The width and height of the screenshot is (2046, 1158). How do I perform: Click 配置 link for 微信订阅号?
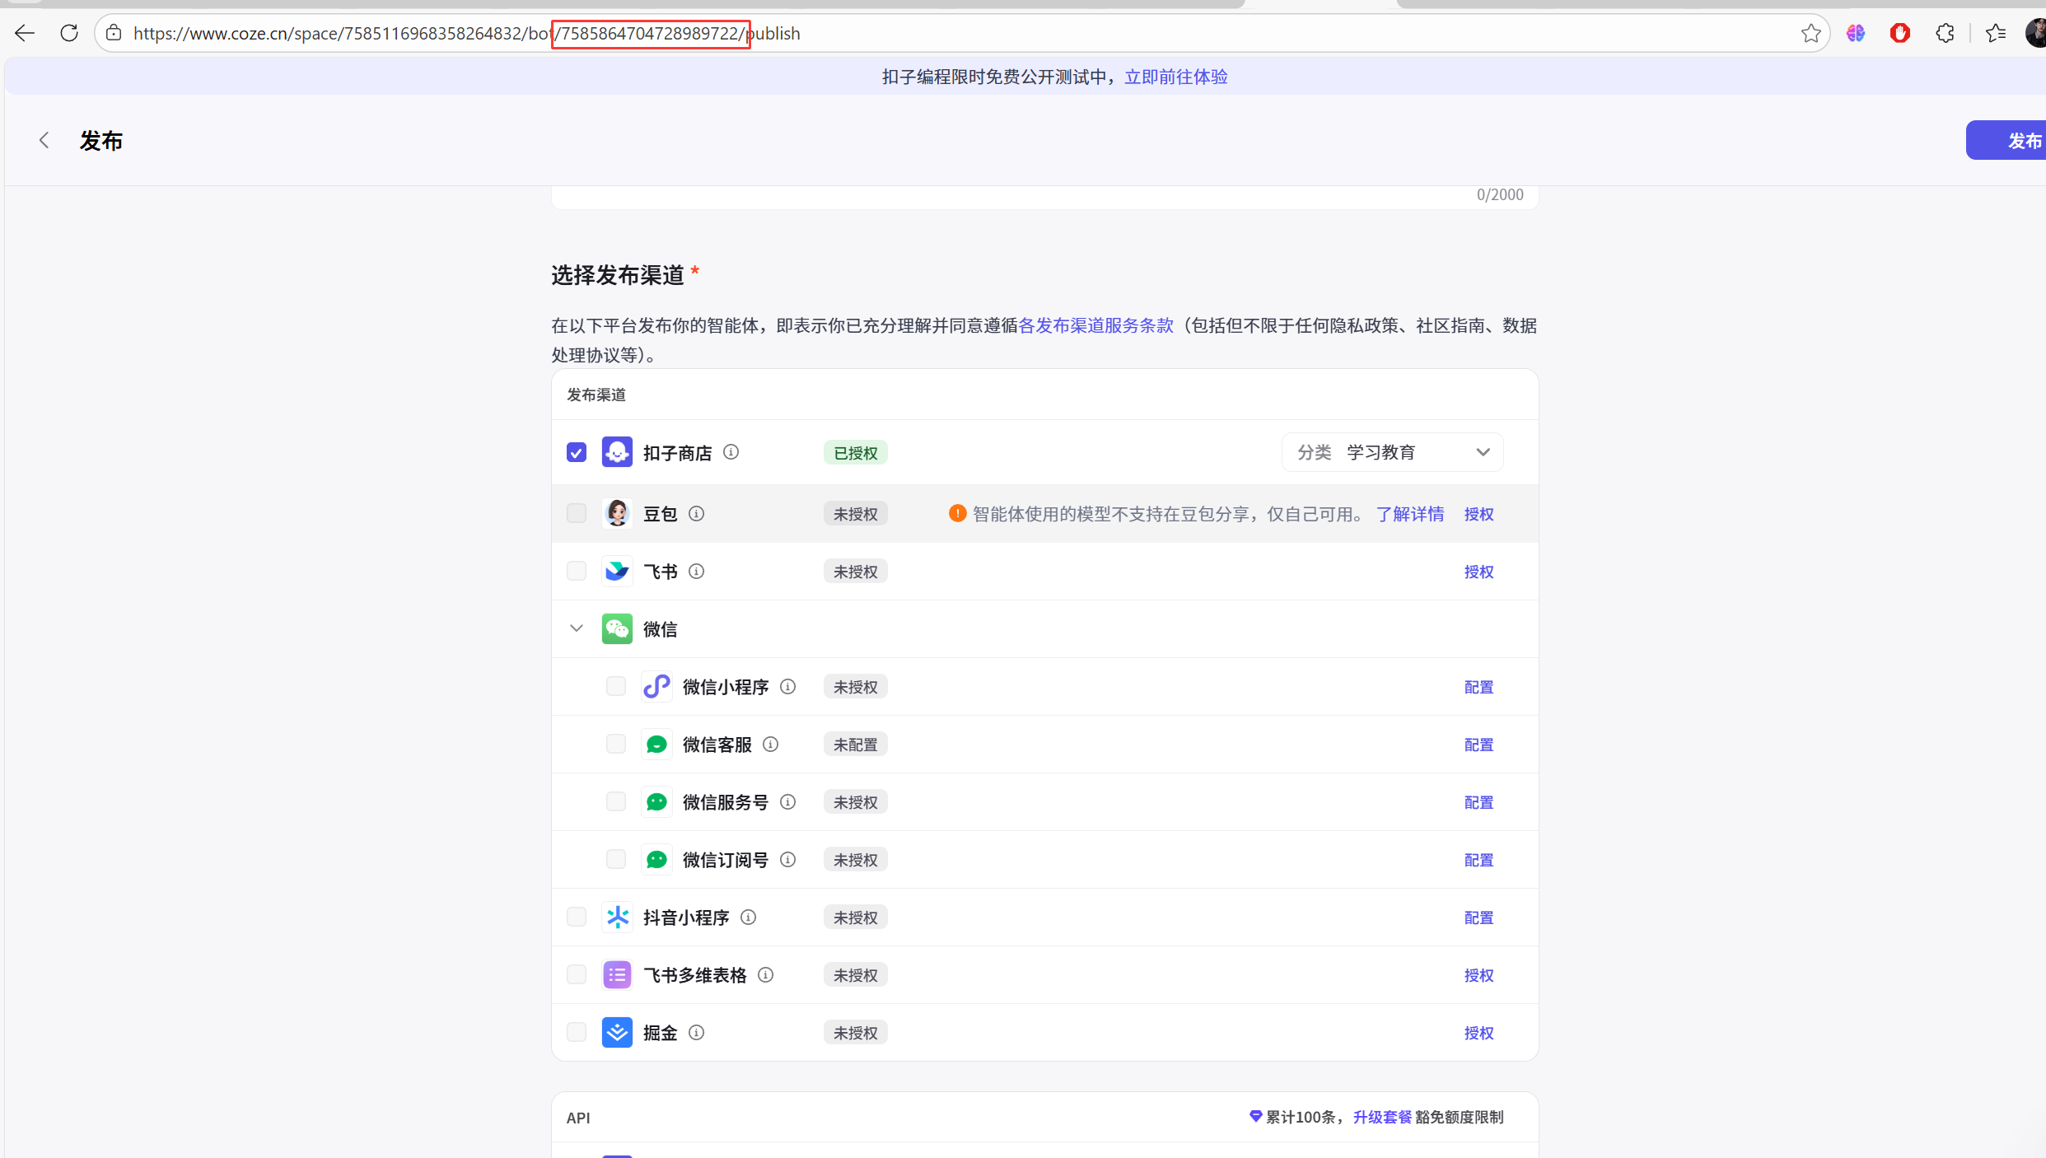(x=1478, y=860)
